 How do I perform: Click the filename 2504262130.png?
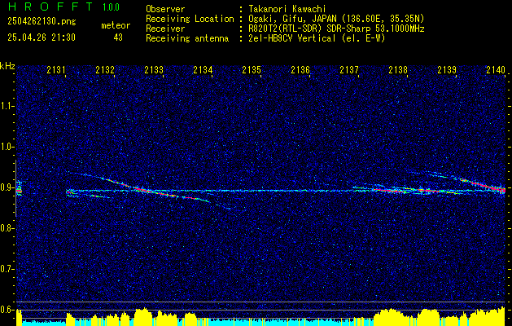tap(42, 22)
